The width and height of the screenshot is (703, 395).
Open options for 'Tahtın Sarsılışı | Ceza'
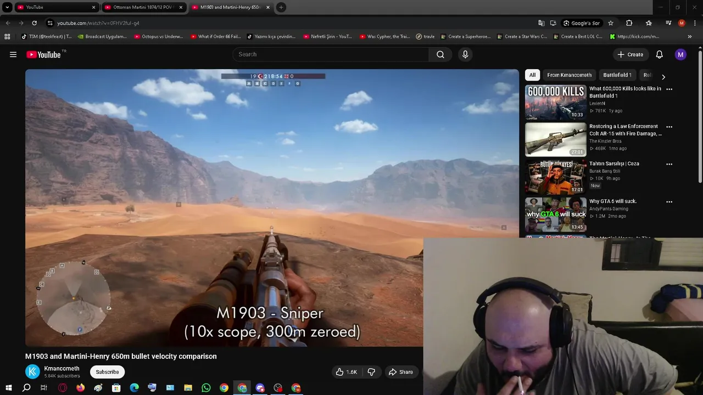tap(669, 164)
